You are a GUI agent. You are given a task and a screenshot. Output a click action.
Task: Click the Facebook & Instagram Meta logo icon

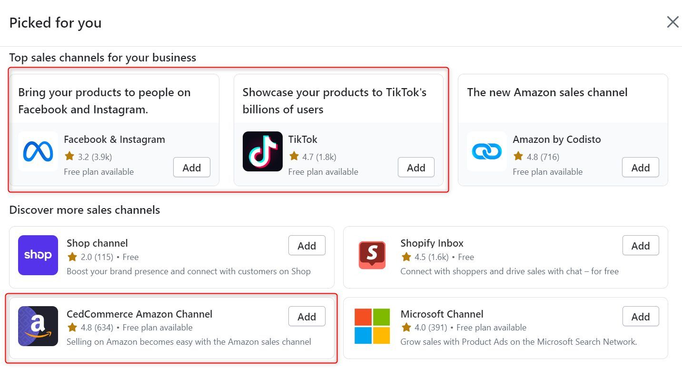coord(38,151)
